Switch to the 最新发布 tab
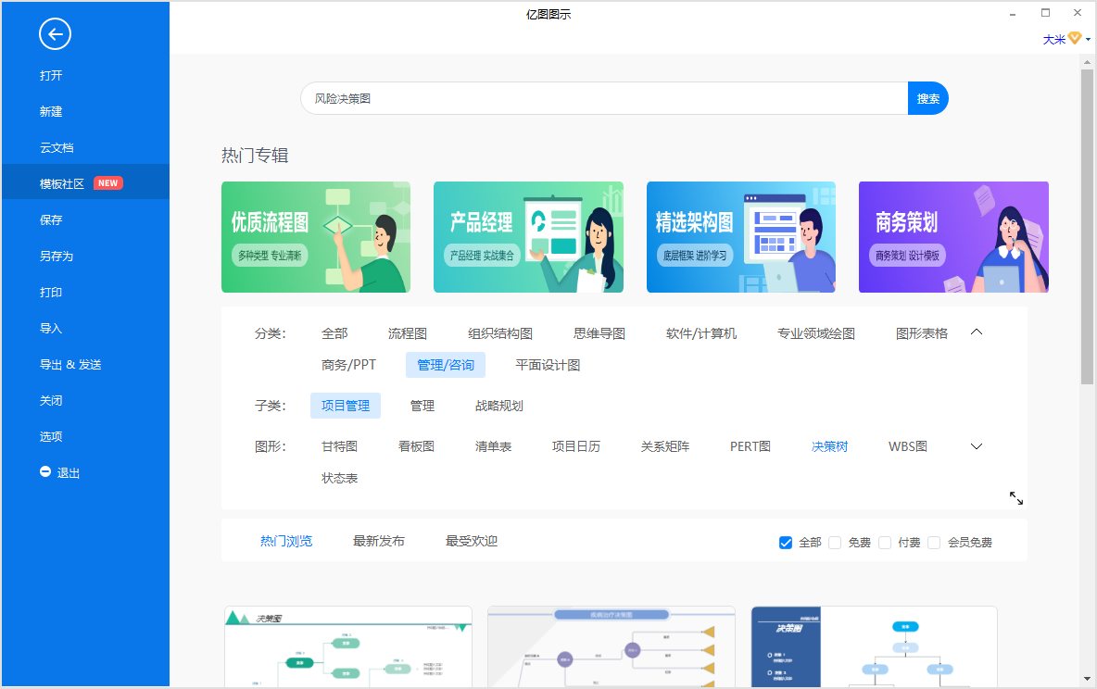 click(x=379, y=541)
